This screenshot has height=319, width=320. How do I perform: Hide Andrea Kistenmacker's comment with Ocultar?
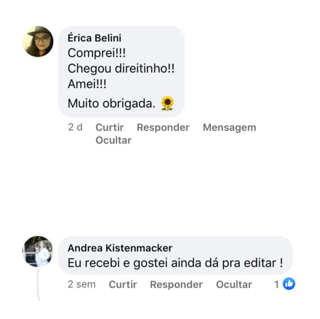tap(234, 284)
